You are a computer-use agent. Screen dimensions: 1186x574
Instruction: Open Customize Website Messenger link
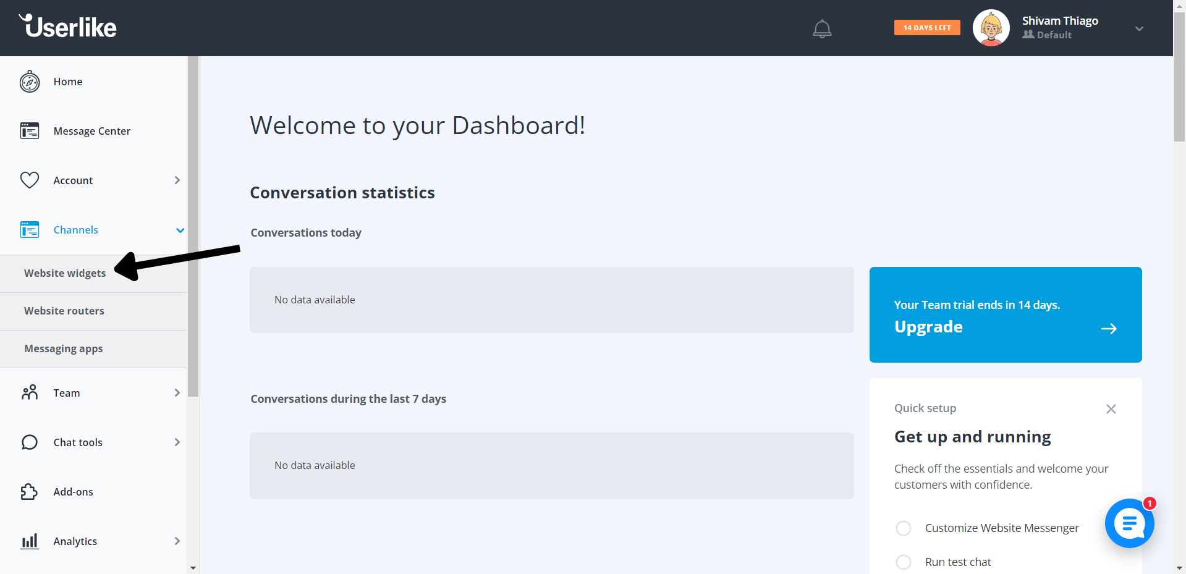click(x=1002, y=528)
